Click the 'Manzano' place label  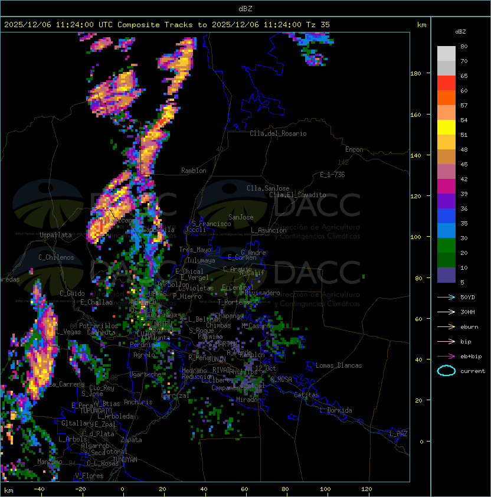(x=50, y=462)
